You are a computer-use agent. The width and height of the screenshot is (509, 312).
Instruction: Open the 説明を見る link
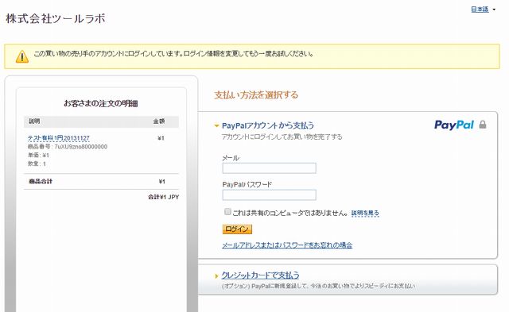tap(365, 214)
